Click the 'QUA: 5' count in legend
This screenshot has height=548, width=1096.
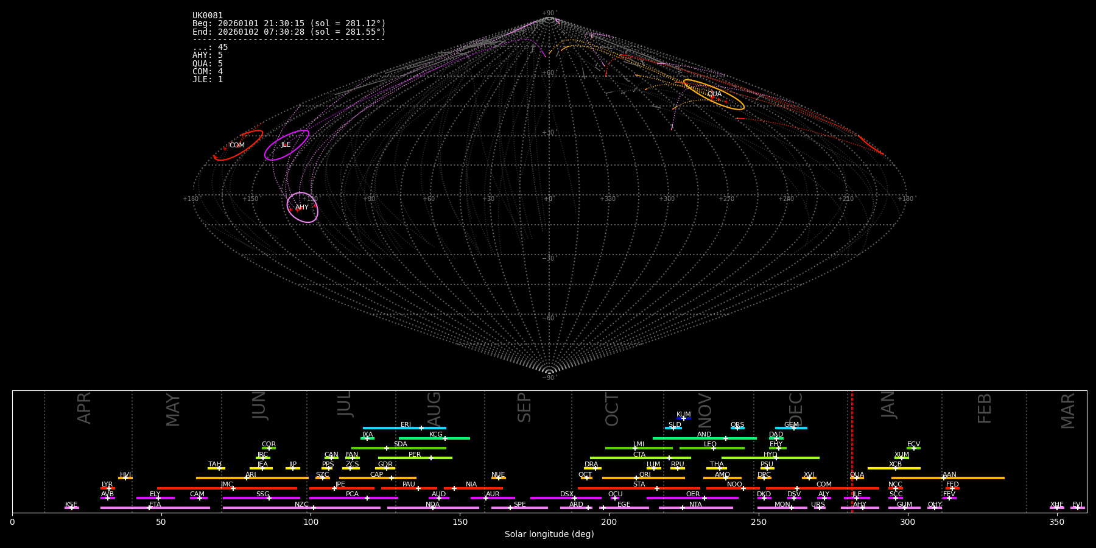[208, 63]
